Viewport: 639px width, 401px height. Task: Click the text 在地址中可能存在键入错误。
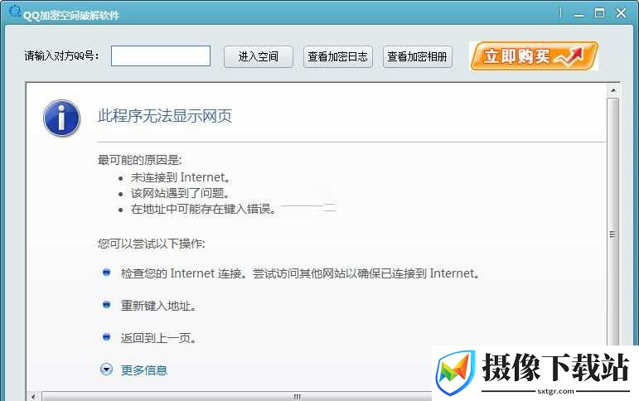coord(204,209)
